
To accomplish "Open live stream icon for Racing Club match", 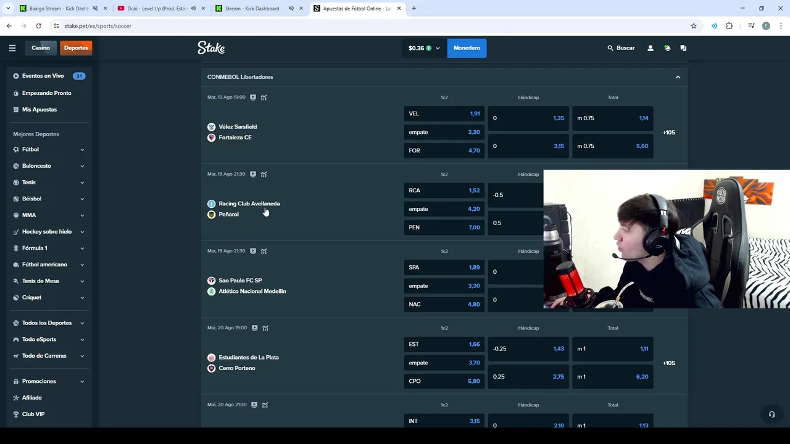I will [253, 175].
